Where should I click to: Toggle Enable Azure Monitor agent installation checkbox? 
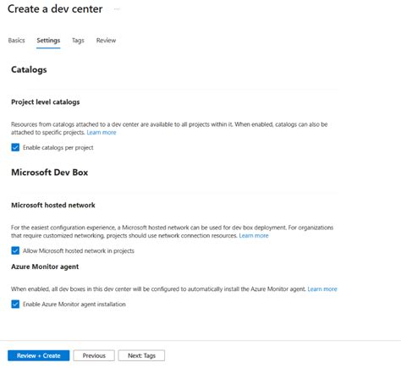click(15, 305)
